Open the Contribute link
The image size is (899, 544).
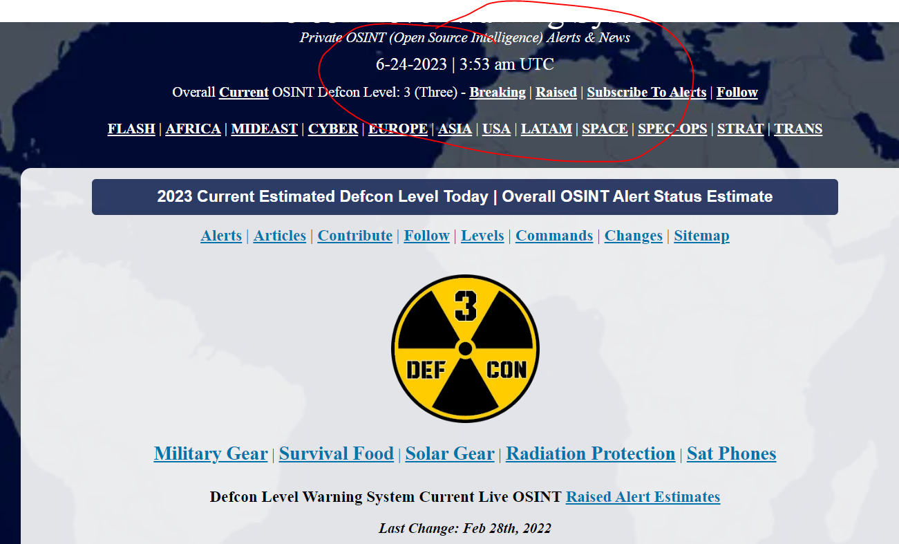[x=355, y=236]
